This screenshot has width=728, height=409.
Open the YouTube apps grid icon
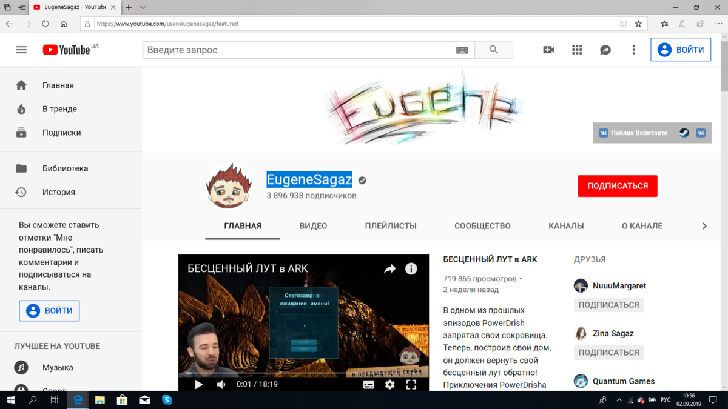(x=577, y=50)
